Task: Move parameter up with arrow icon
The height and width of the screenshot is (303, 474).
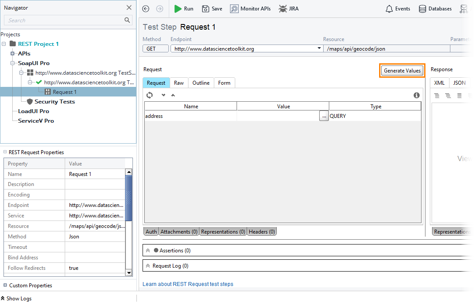Action: click(173, 95)
